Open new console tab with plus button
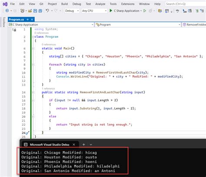 (x=83, y=144)
